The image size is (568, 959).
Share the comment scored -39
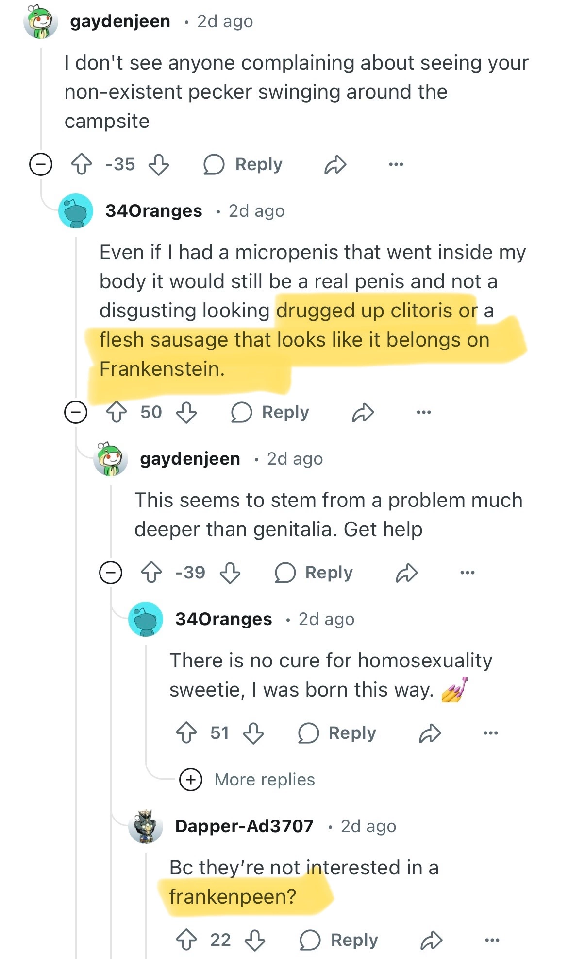[x=406, y=573]
